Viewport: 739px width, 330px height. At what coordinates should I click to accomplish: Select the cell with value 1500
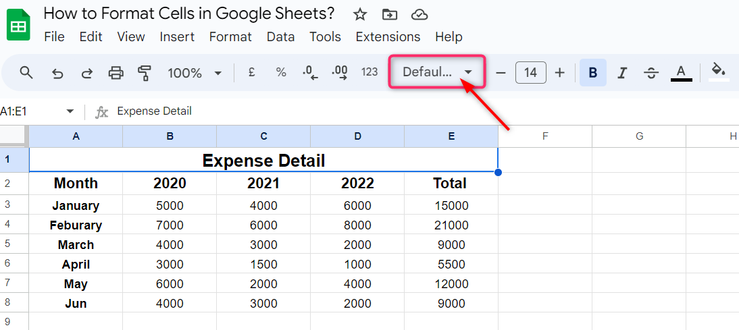pos(263,264)
